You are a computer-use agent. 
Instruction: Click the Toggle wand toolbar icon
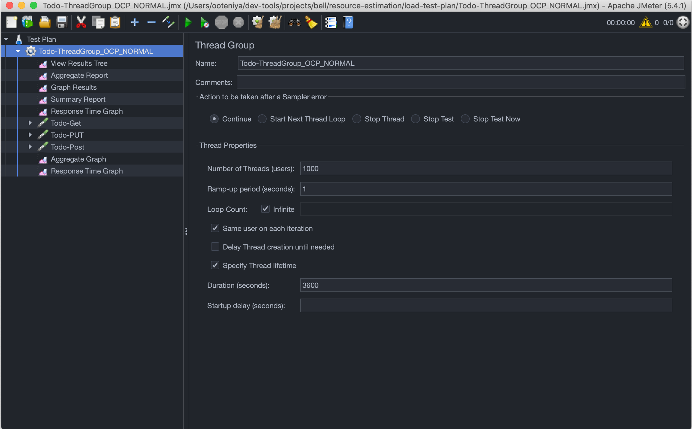(x=168, y=22)
